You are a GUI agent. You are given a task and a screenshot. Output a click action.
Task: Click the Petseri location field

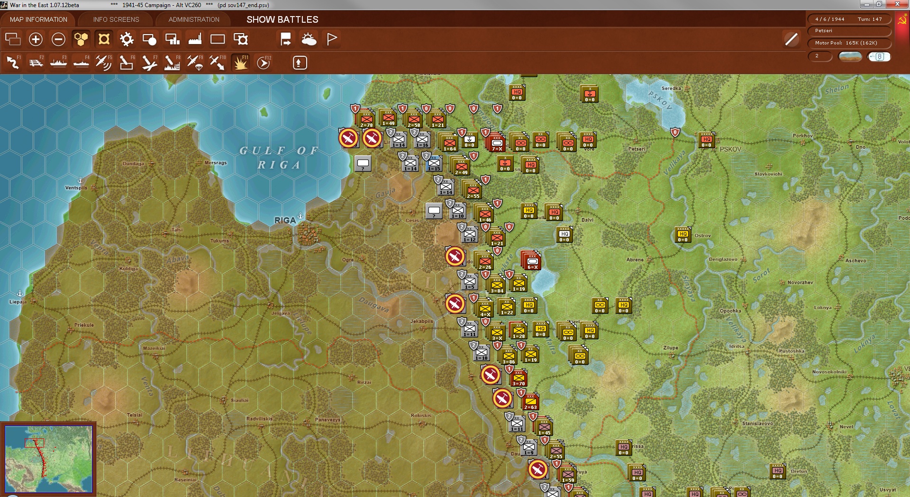849,31
